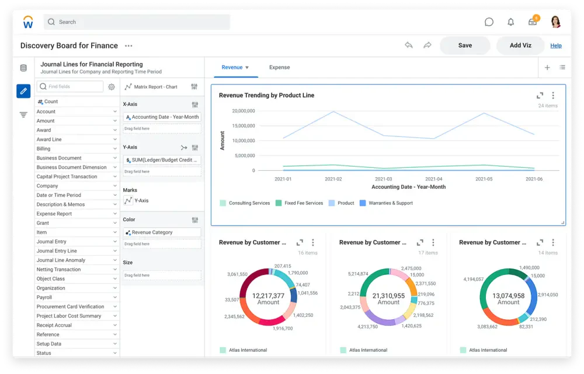Expand the 17 items donut chart
This screenshot has width=584, height=374.
coord(420,242)
